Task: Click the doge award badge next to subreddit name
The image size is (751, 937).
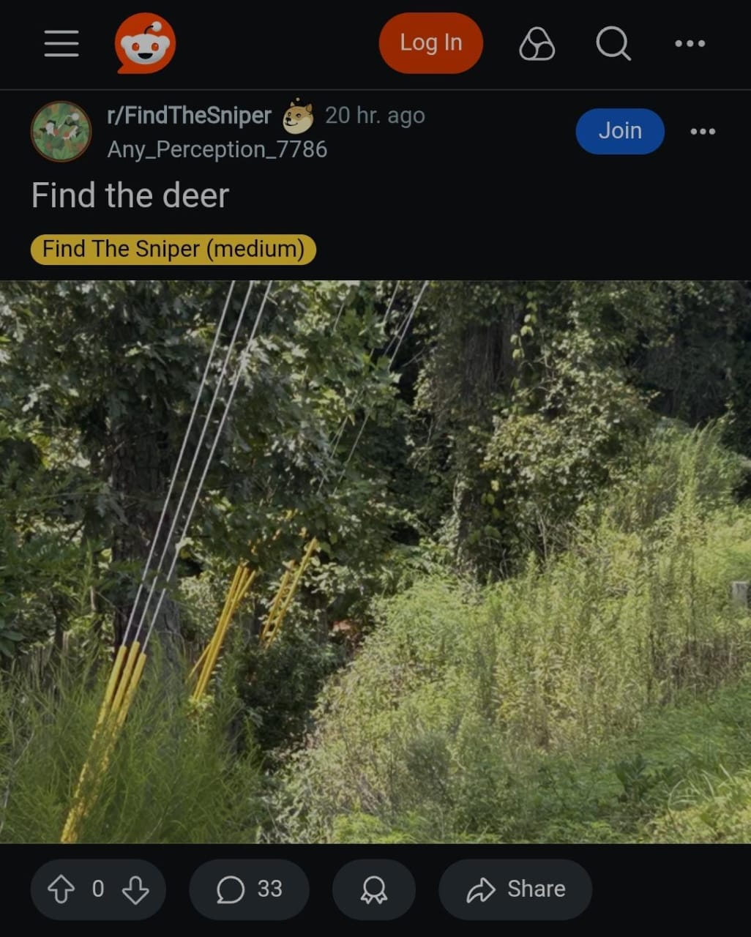Action: point(299,116)
